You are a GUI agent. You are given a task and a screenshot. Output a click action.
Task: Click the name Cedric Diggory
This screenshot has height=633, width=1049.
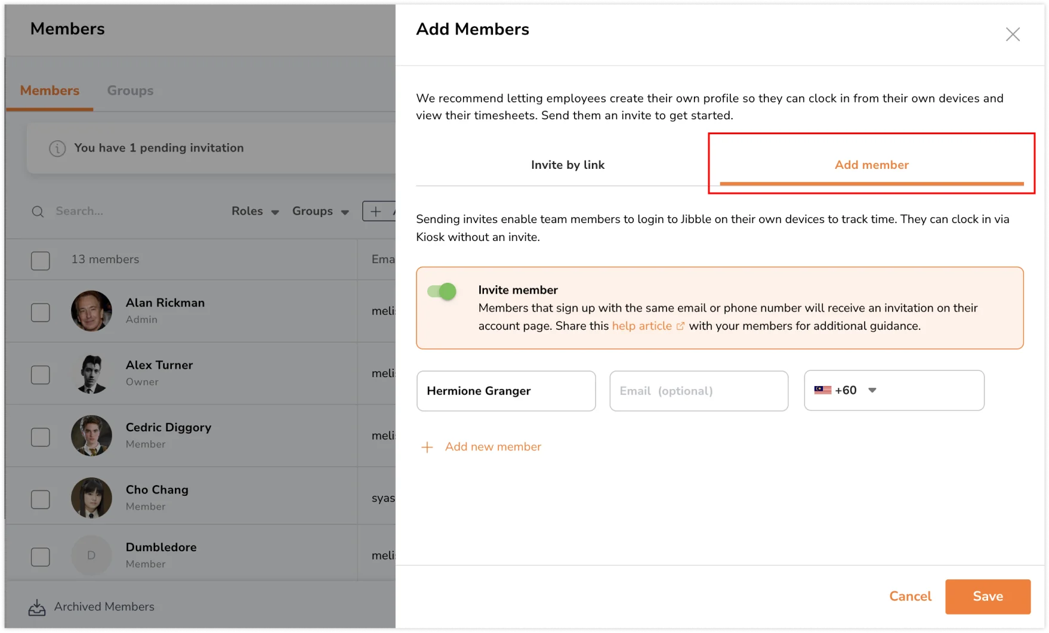pyautogui.click(x=168, y=428)
